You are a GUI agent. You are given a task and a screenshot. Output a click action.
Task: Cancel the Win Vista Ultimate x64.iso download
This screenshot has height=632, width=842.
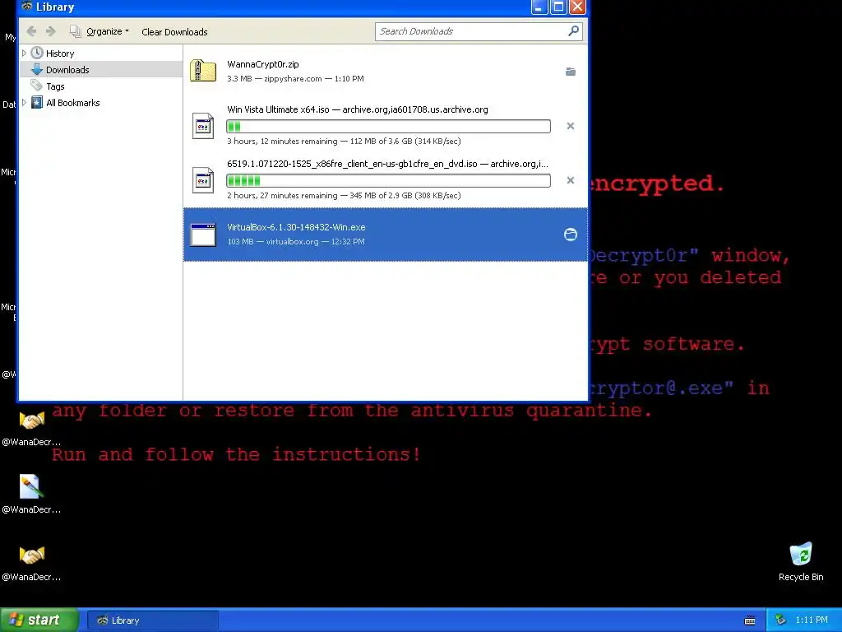click(x=571, y=126)
